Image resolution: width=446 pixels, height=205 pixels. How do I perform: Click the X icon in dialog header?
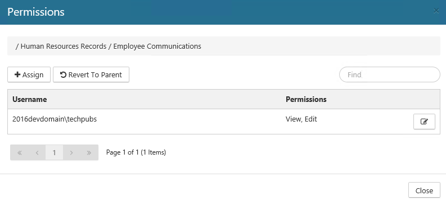436,11
